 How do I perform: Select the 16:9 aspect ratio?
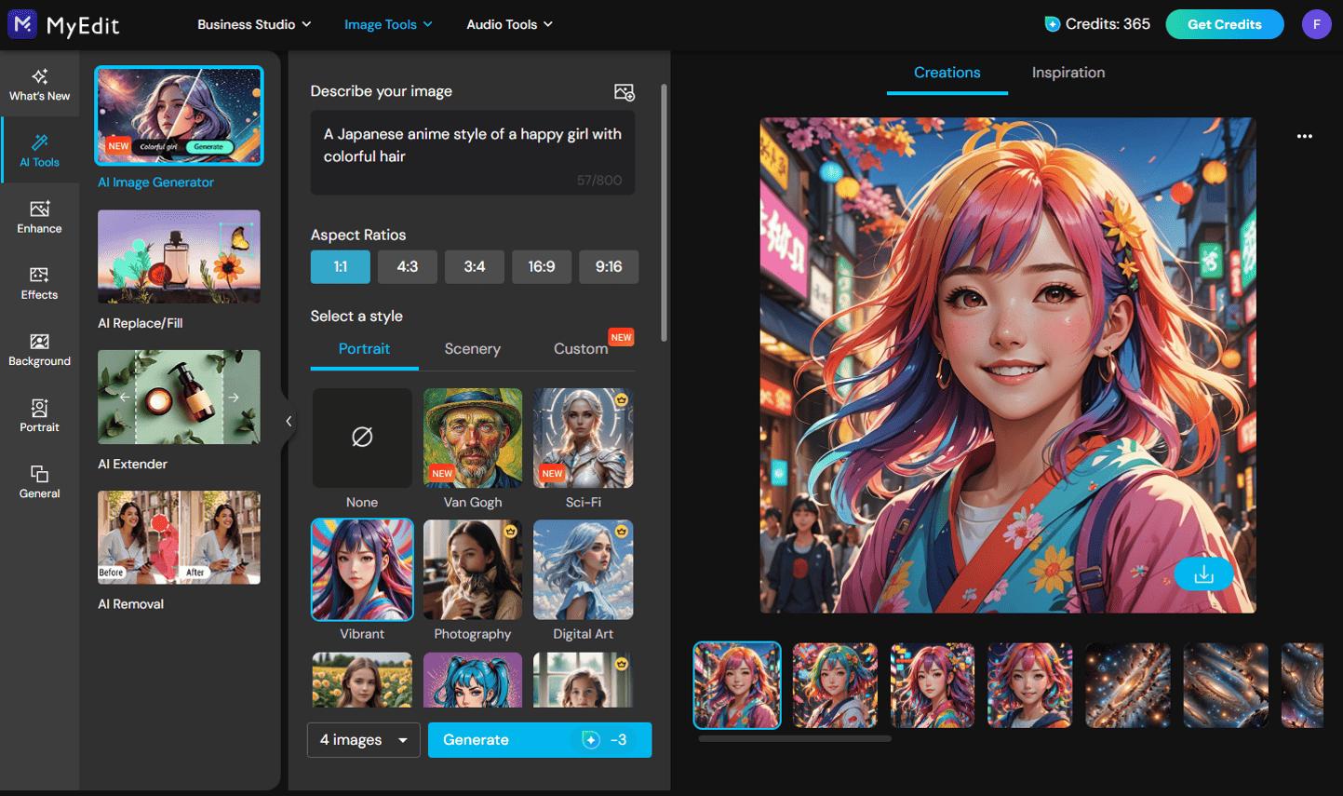tap(542, 266)
